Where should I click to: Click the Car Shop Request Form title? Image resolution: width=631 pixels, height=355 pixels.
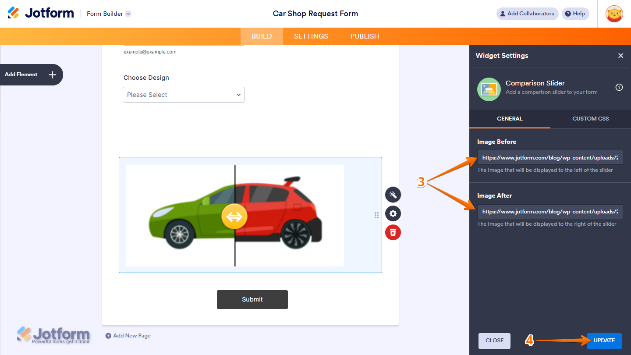pos(315,14)
